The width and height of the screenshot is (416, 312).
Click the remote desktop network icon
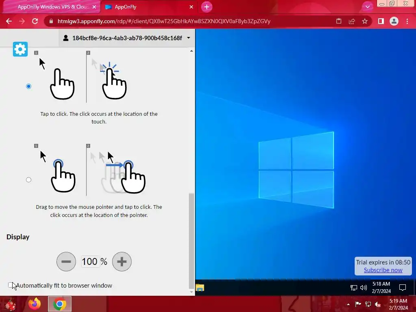354,288
